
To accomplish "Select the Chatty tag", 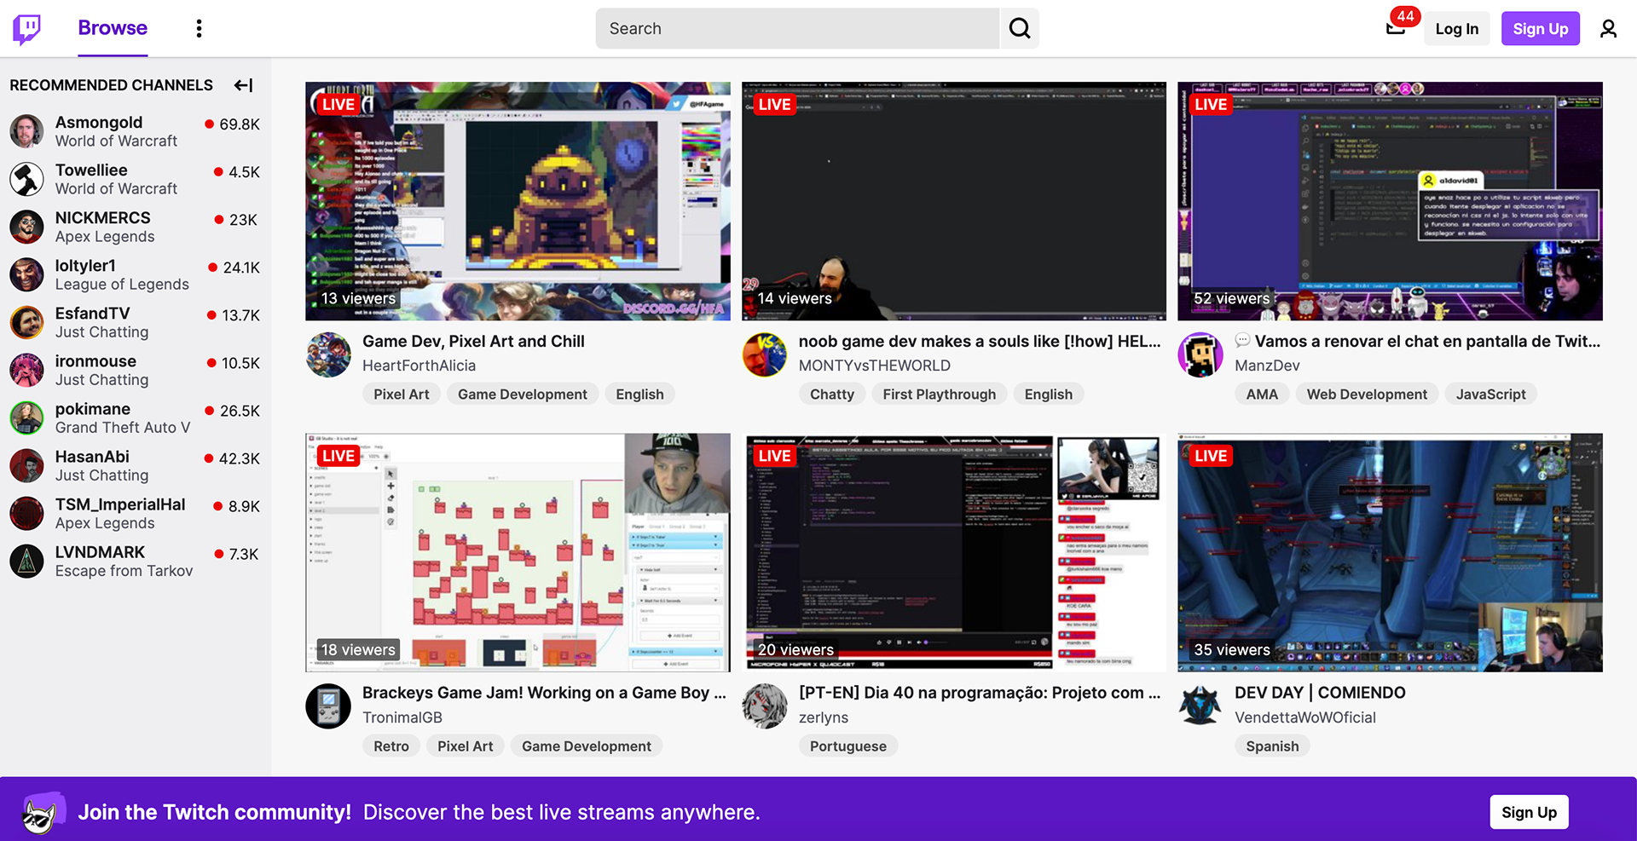I will [x=832, y=395].
